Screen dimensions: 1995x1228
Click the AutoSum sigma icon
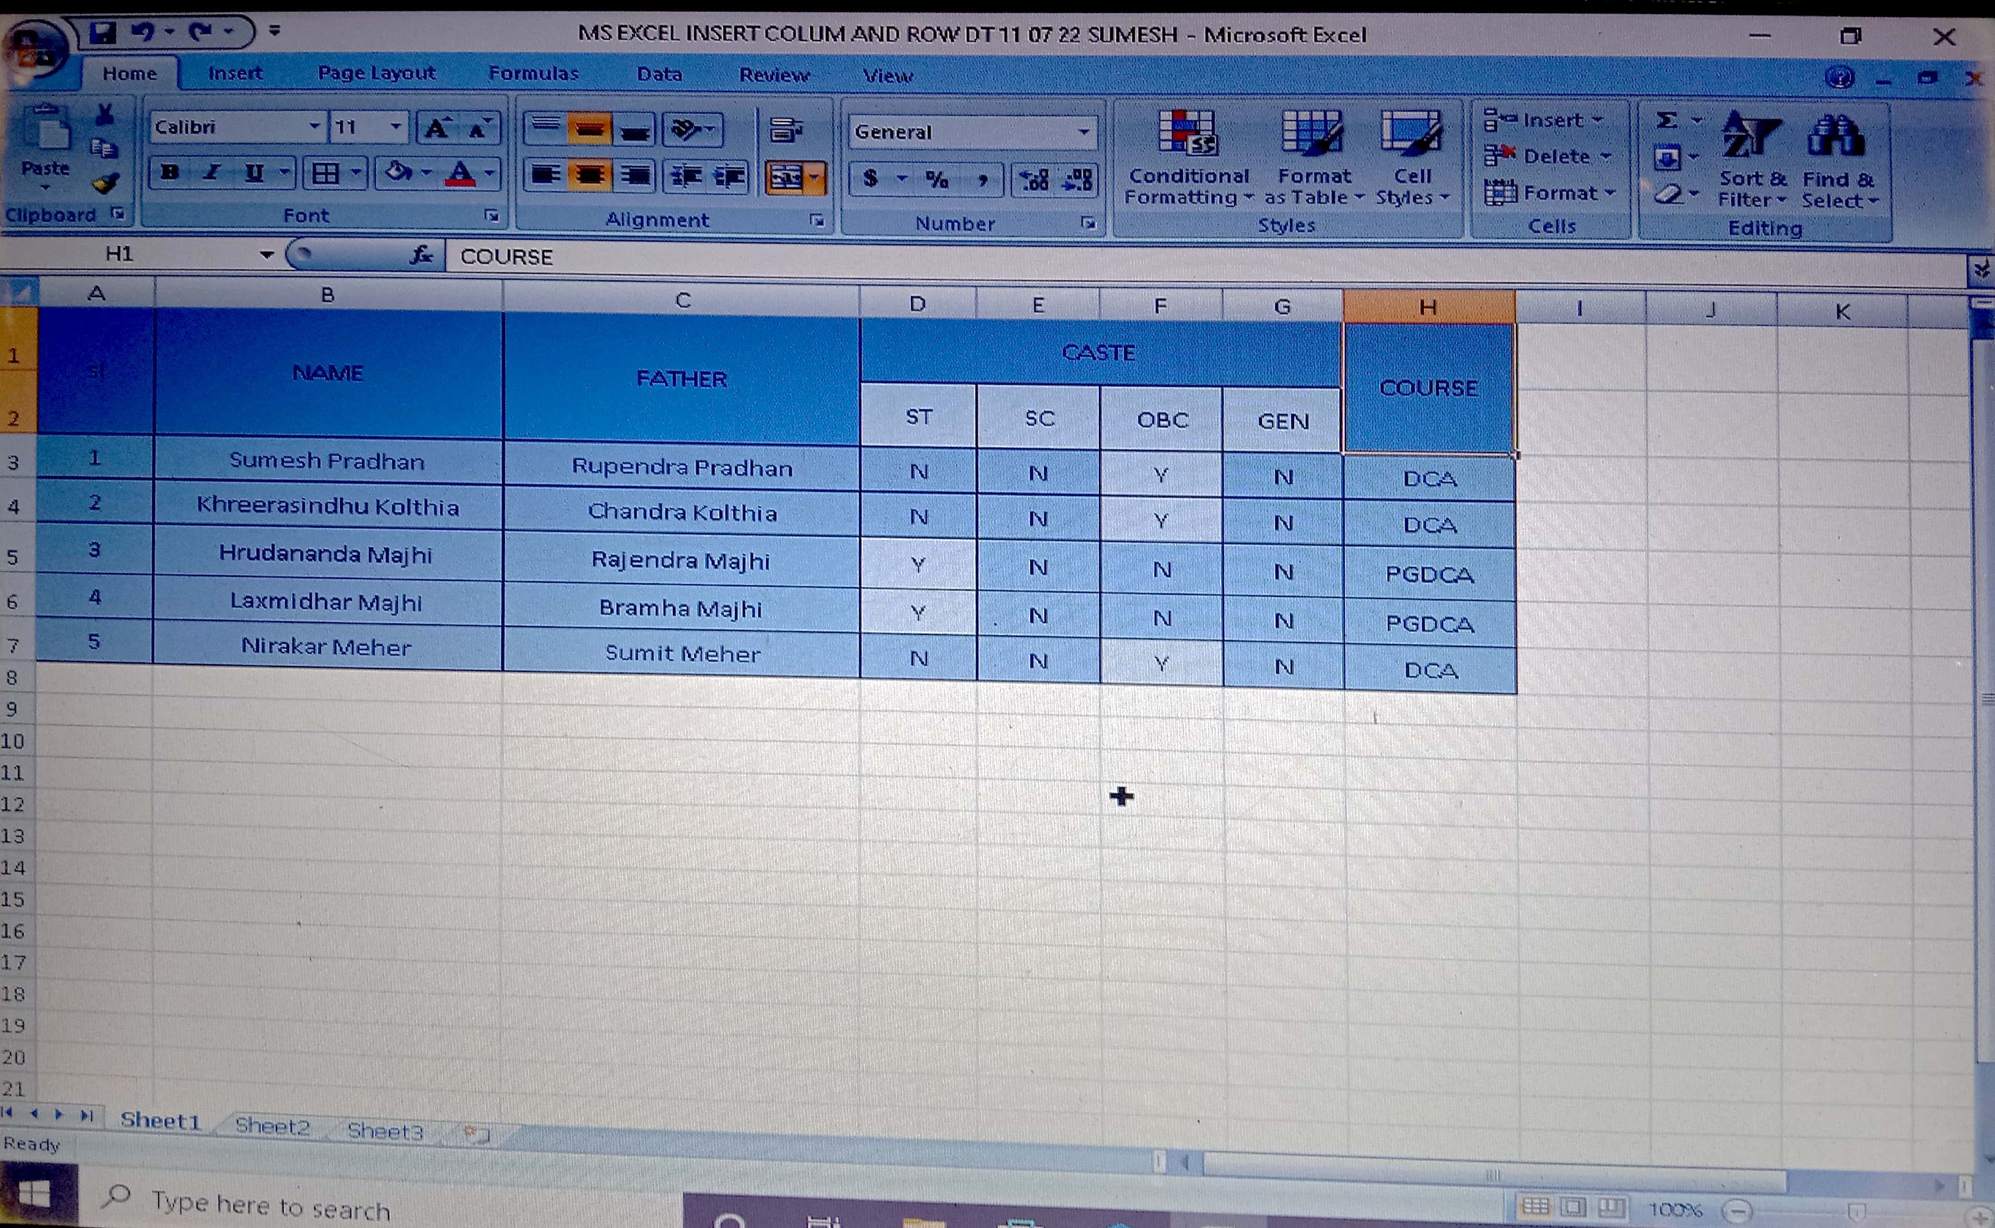(x=1667, y=120)
